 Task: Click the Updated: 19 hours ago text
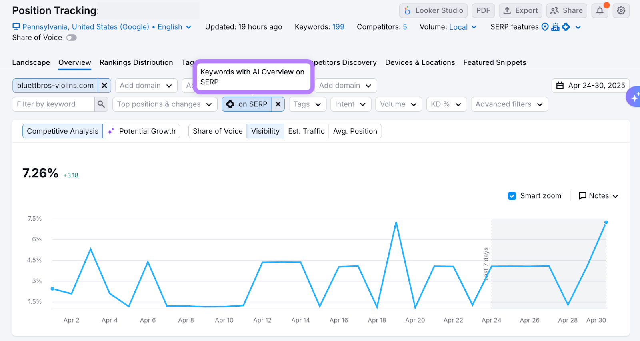(244, 27)
